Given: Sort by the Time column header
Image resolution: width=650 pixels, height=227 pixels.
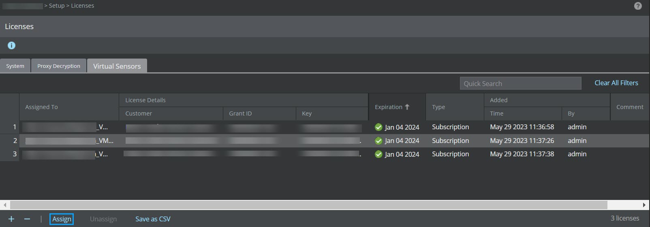Looking at the screenshot, I should (x=523, y=113).
